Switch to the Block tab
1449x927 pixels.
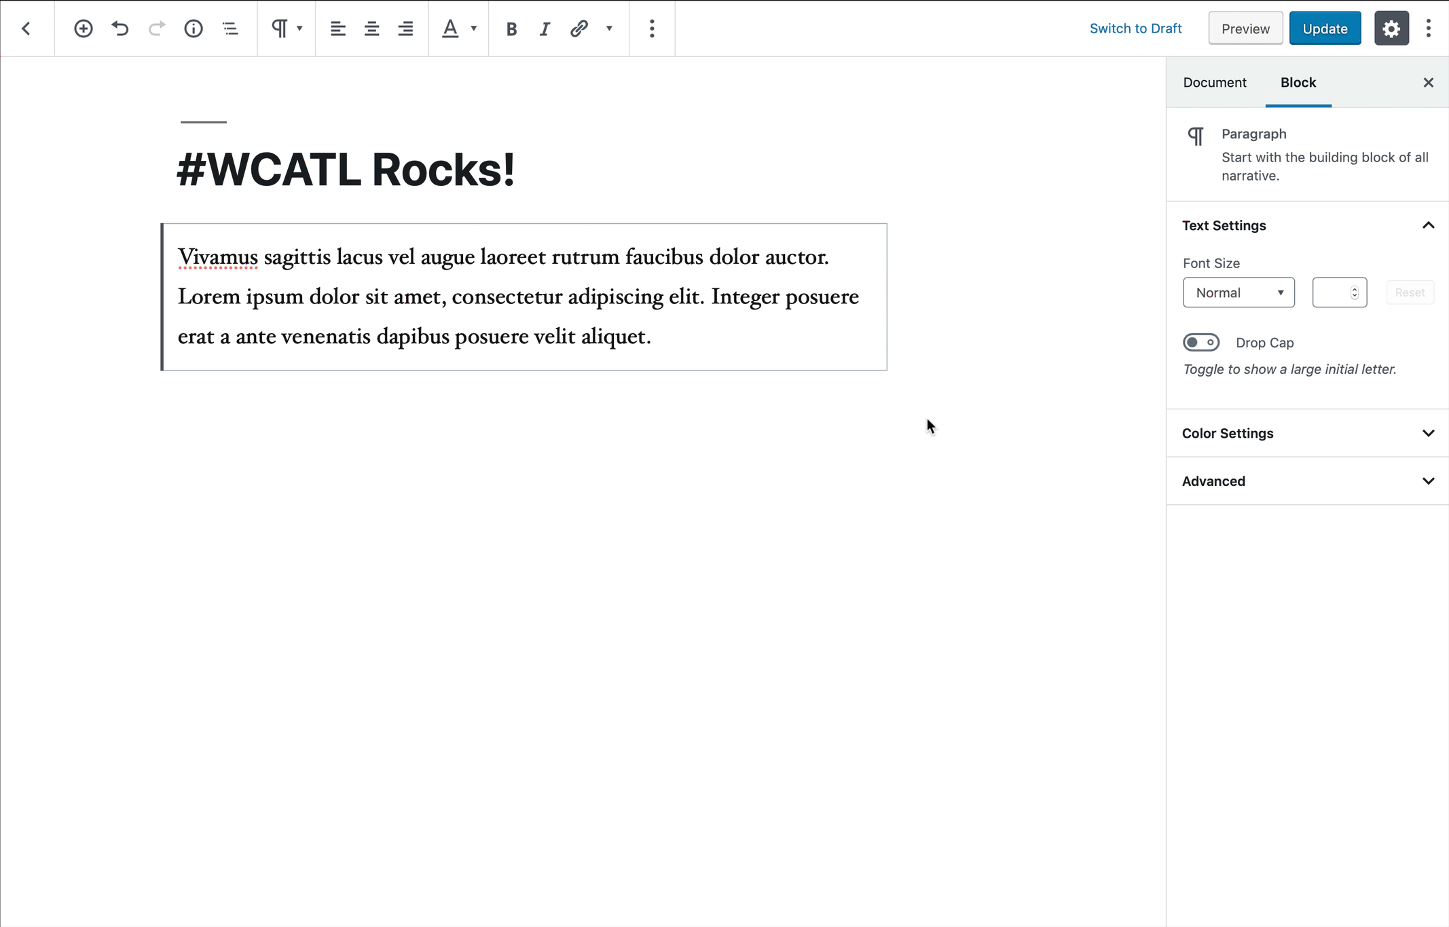click(1298, 82)
